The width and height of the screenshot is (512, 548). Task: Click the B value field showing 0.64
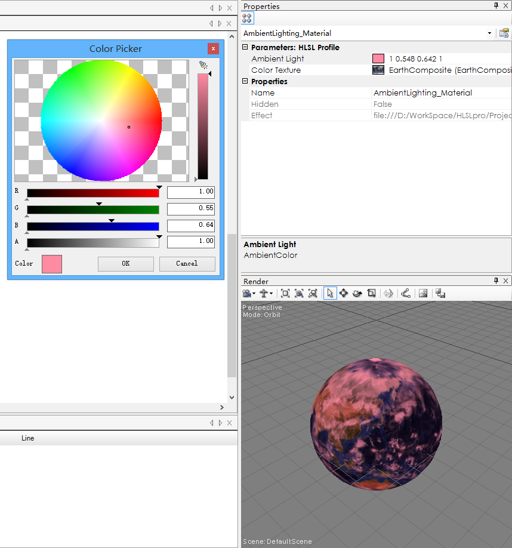191,226
